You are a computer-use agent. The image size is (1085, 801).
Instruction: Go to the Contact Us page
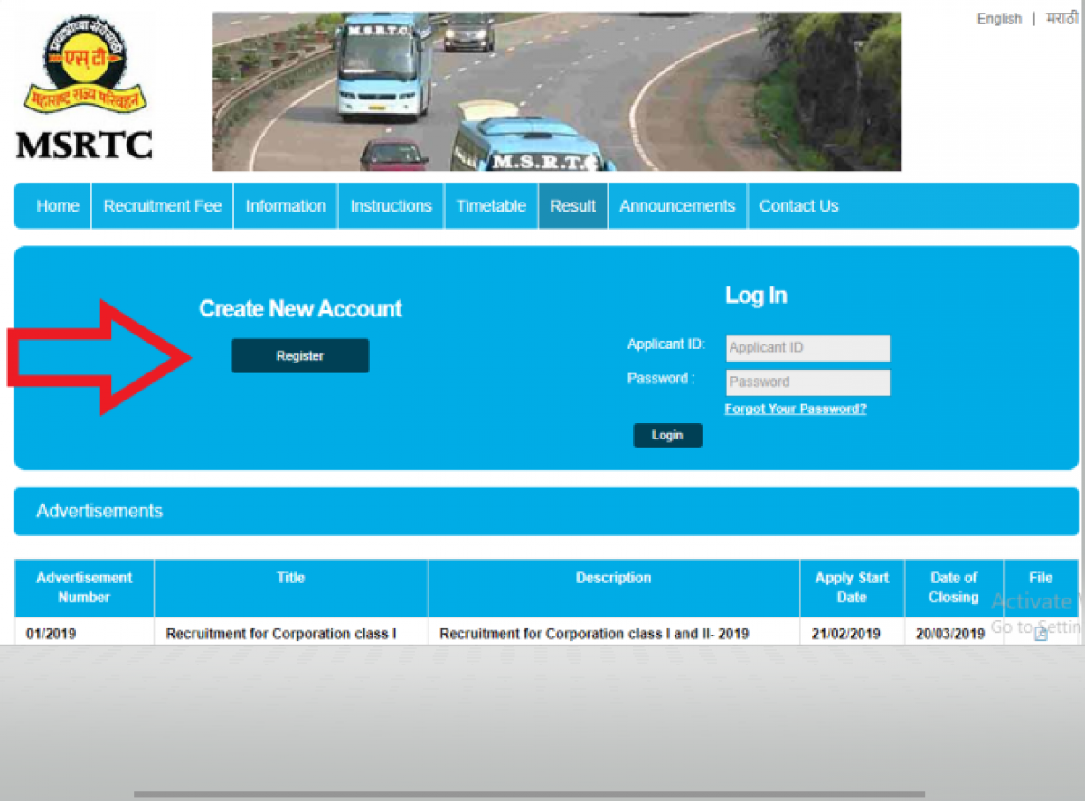pos(798,206)
